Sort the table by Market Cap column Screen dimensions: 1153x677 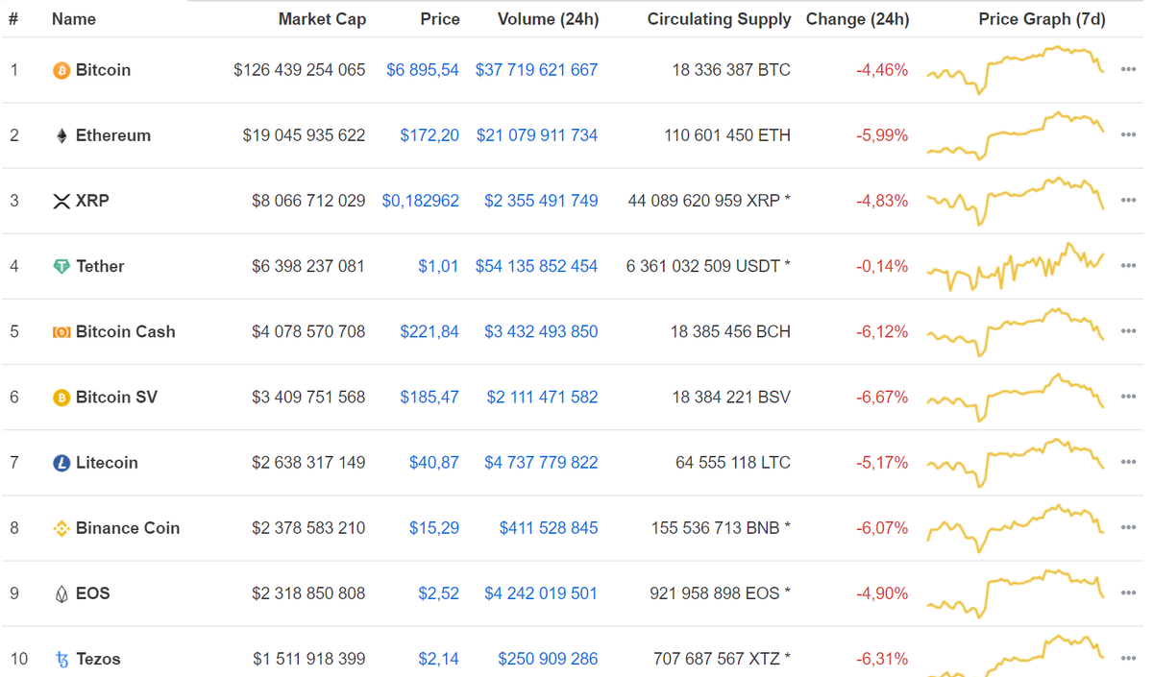tap(322, 19)
